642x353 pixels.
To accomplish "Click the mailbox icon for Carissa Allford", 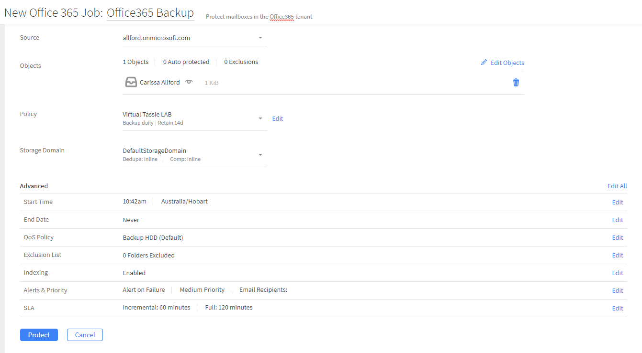I will (131, 82).
